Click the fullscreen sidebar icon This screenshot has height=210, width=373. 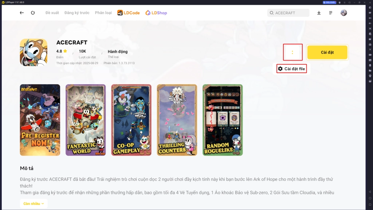370,28
